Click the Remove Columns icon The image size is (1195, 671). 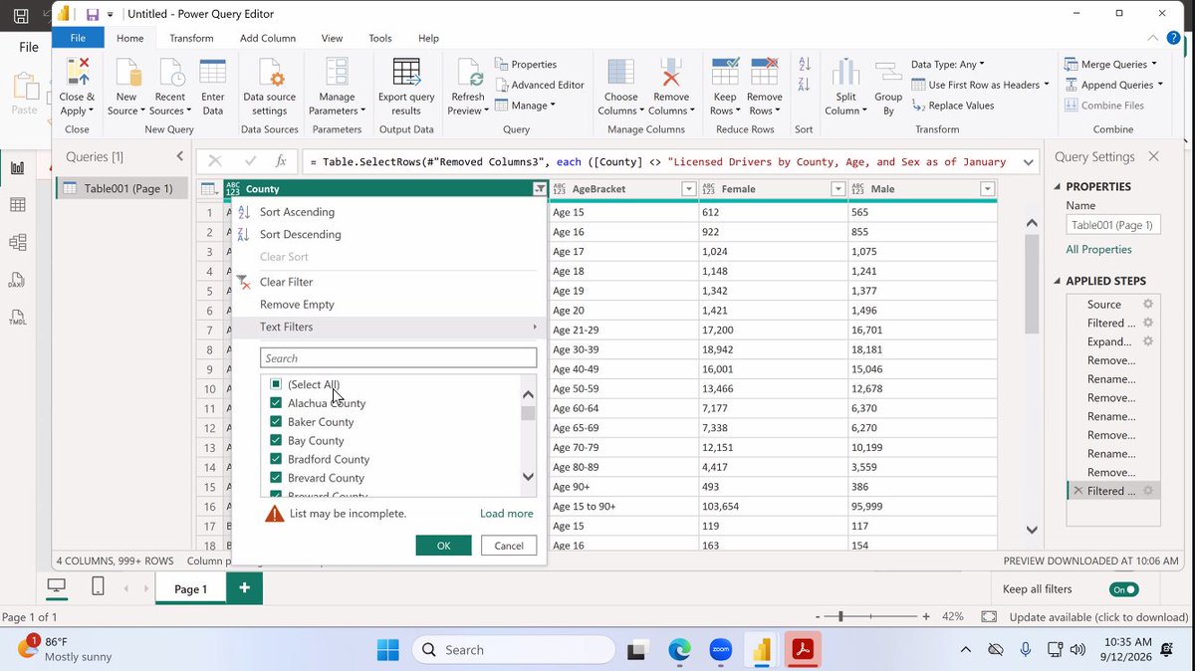[671, 72]
